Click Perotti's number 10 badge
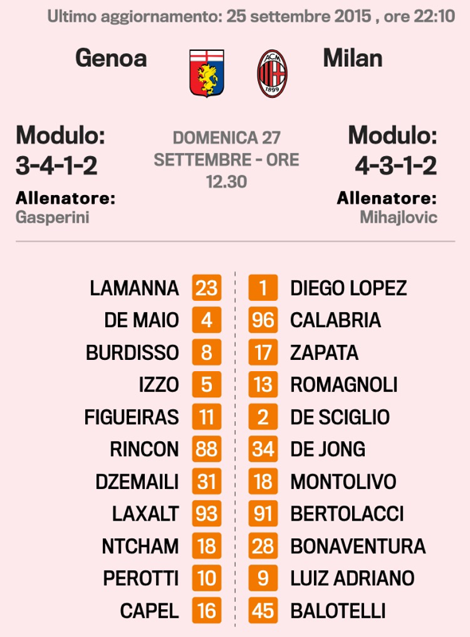Screen dimensions: 470x637 (206, 578)
